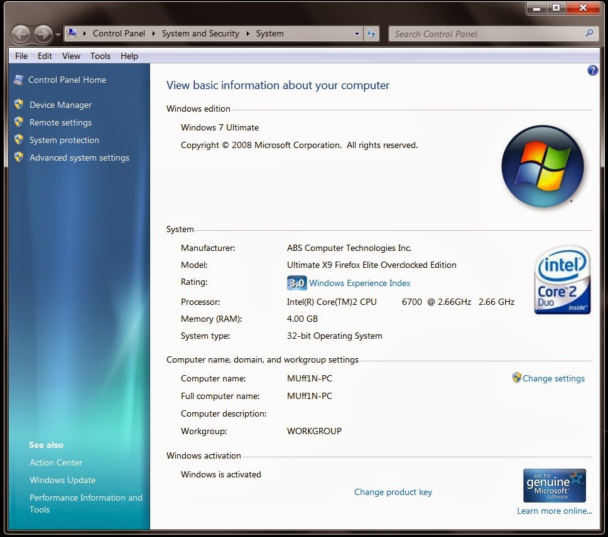
Task: Open the File menu
Action: (x=21, y=56)
